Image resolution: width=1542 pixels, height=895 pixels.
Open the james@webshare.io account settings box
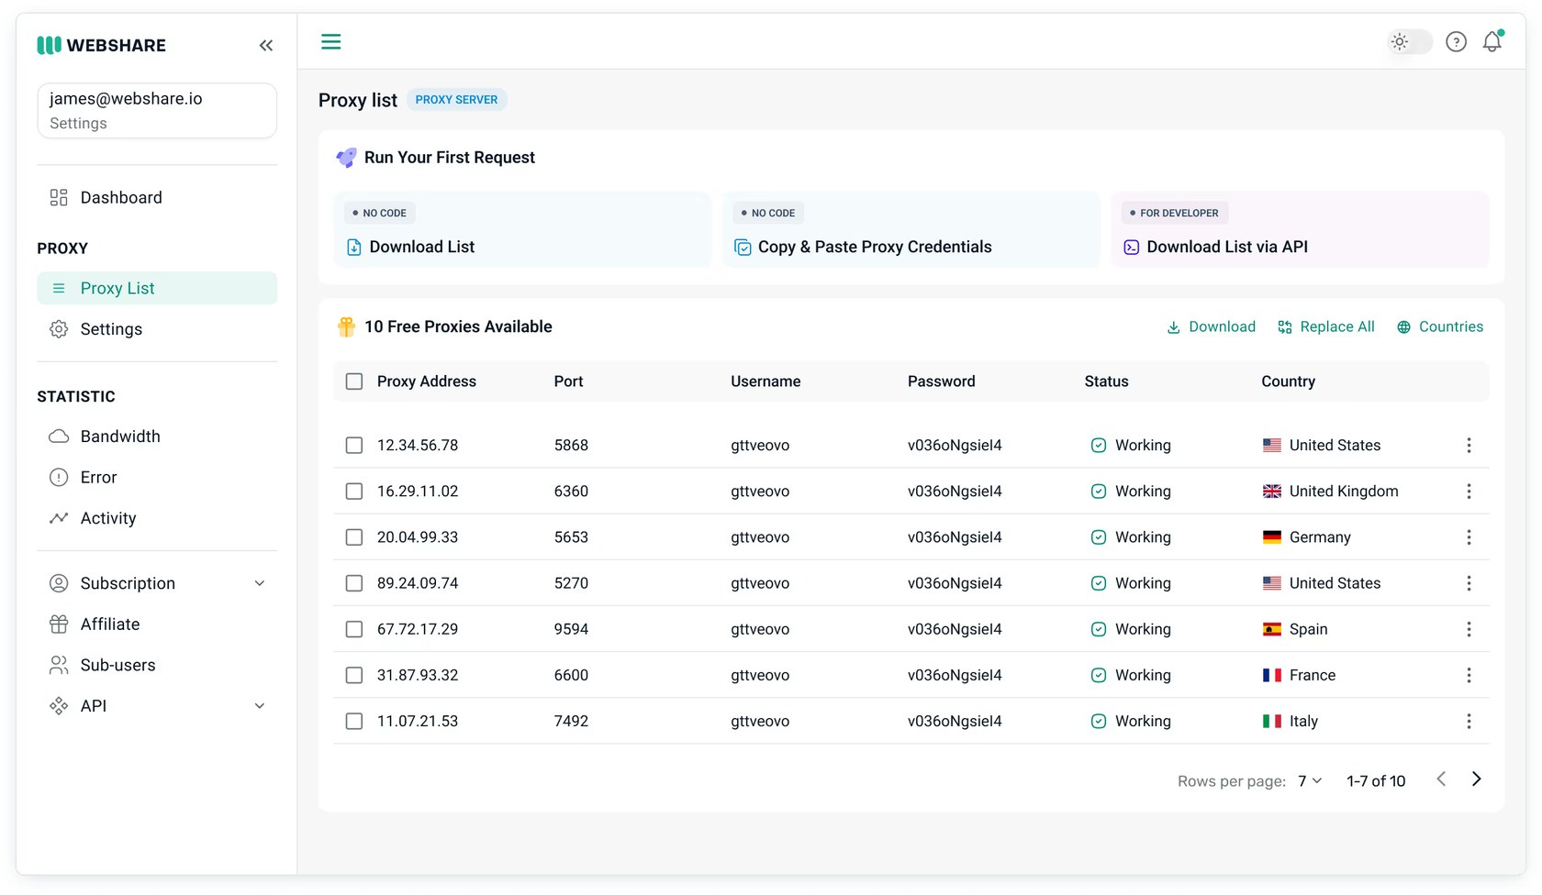tap(157, 110)
